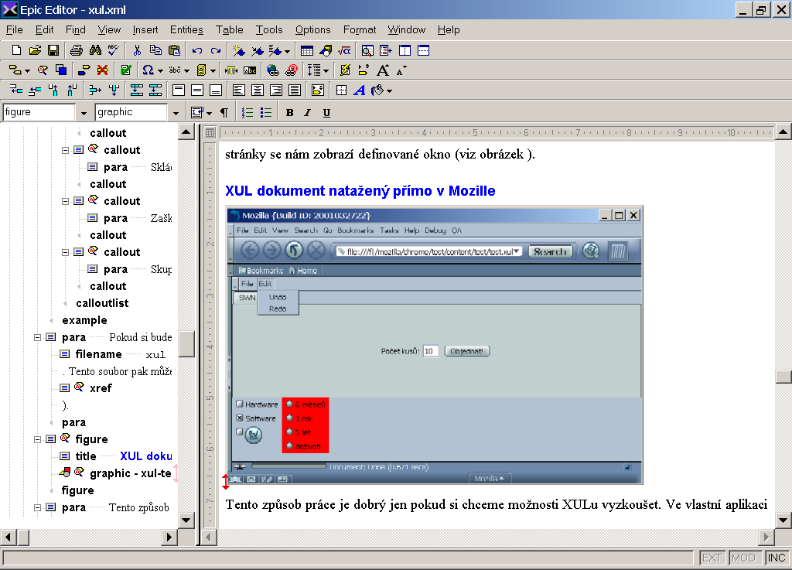Toggle underline formatting
This screenshot has width=792, height=570.
pyautogui.click(x=326, y=113)
